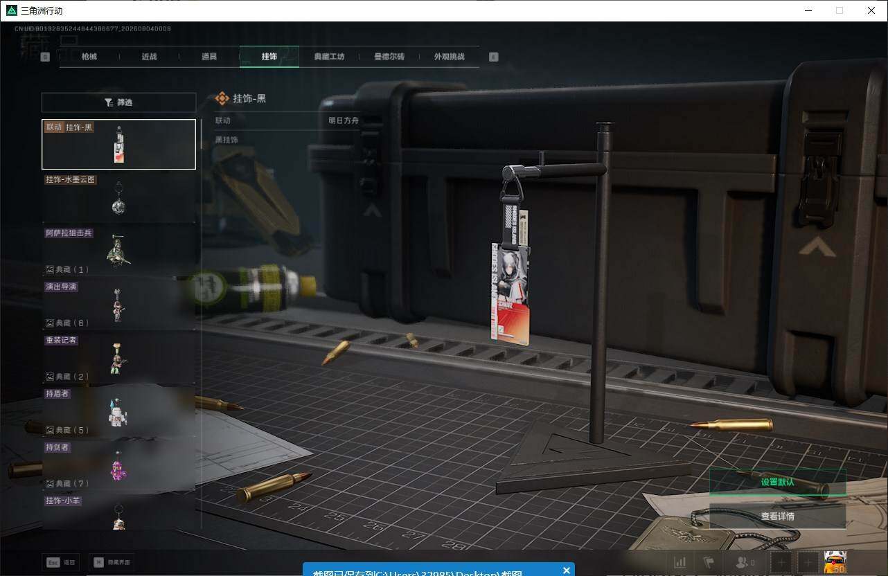Select the 挂饰 tab
The width and height of the screenshot is (888, 576).
pos(269,57)
